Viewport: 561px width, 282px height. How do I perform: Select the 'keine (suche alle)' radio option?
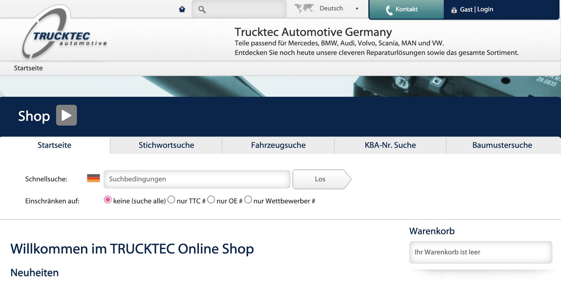(x=108, y=200)
